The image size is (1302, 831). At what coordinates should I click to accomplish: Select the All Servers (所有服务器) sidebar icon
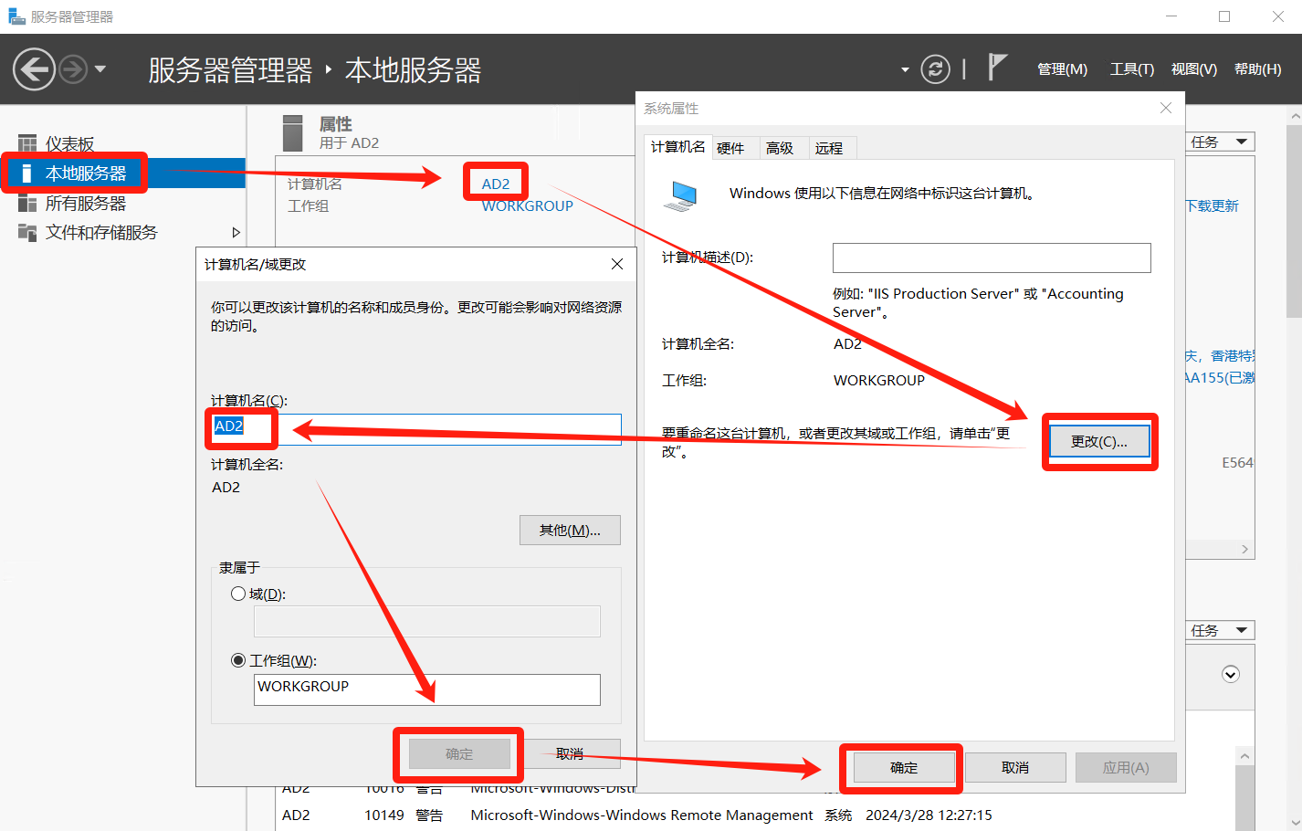click(27, 204)
